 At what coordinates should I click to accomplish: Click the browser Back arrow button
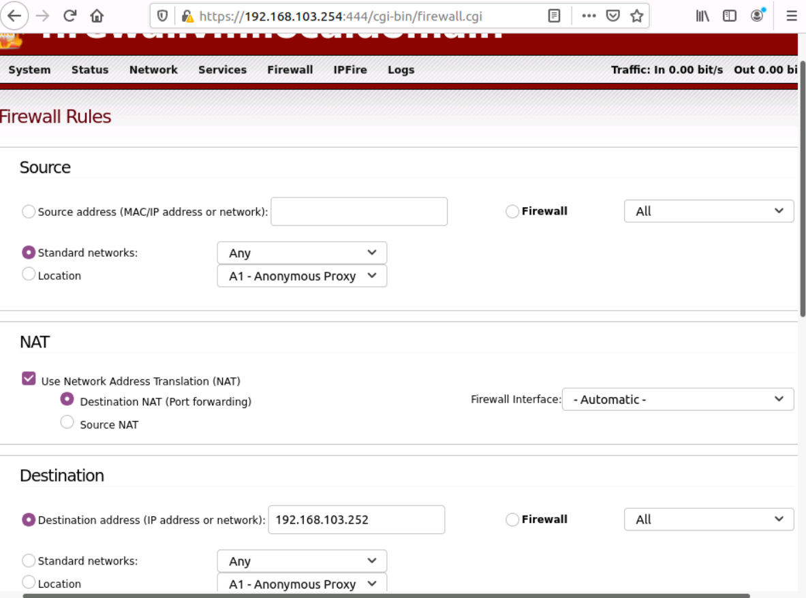[14, 16]
